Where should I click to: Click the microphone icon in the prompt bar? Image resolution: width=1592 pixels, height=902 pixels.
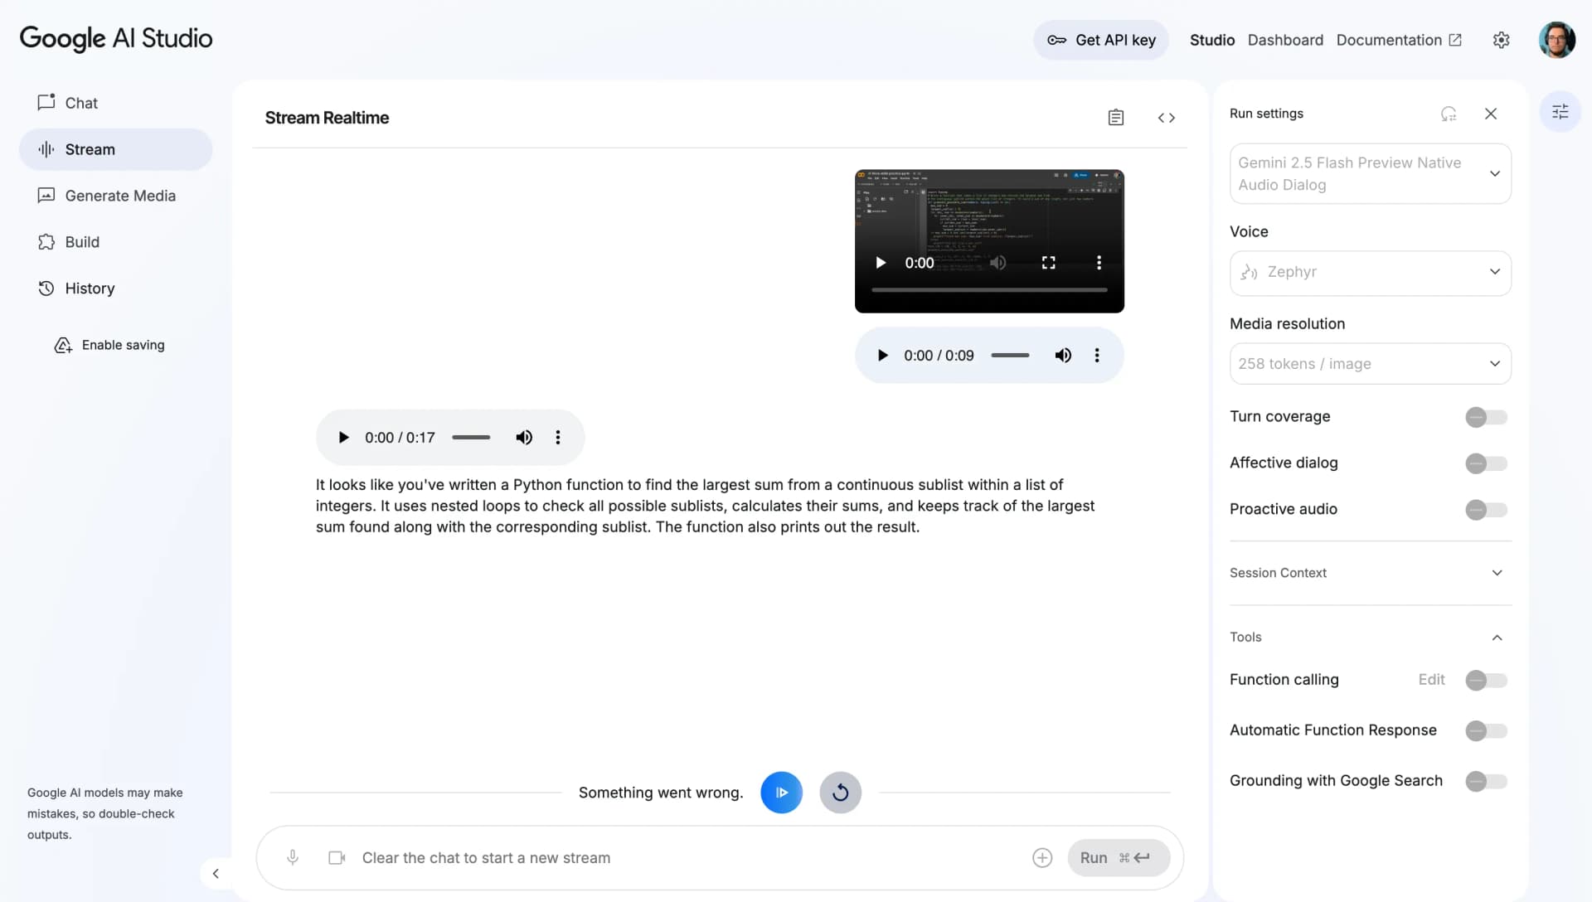click(x=293, y=857)
